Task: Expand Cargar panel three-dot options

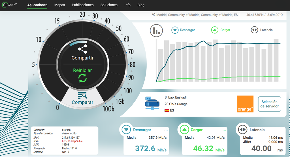Action: 224,131
